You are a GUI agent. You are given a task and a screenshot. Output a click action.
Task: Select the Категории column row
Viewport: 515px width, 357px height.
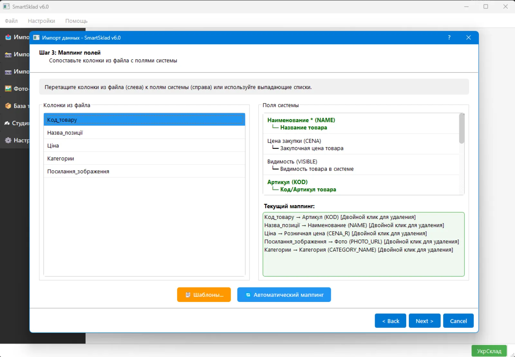point(144,158)
